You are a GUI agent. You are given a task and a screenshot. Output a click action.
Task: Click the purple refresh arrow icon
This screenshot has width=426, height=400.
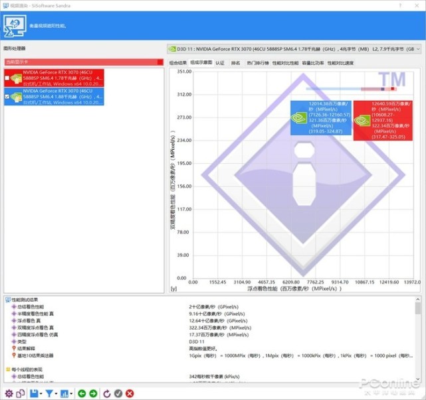[107, 393]
